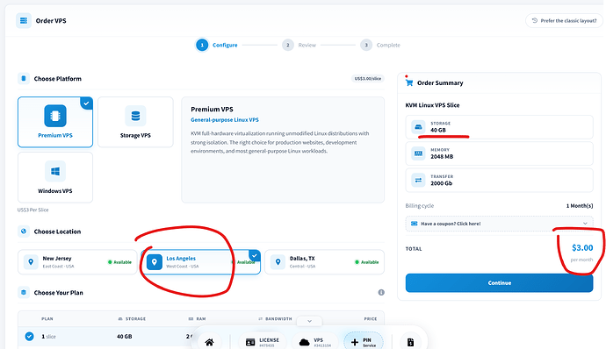606x349 pixels.
Task: Click the Transfer arrows icon in summary
Action: pyautogui.click(x=418, y=180)
